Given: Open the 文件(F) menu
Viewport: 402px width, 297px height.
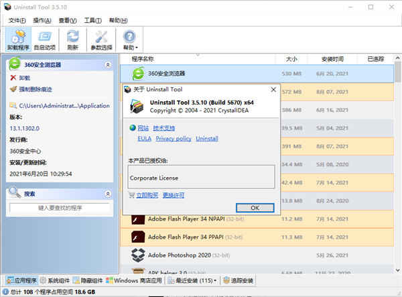Looking at the screenshot, I should pos(17,20).
